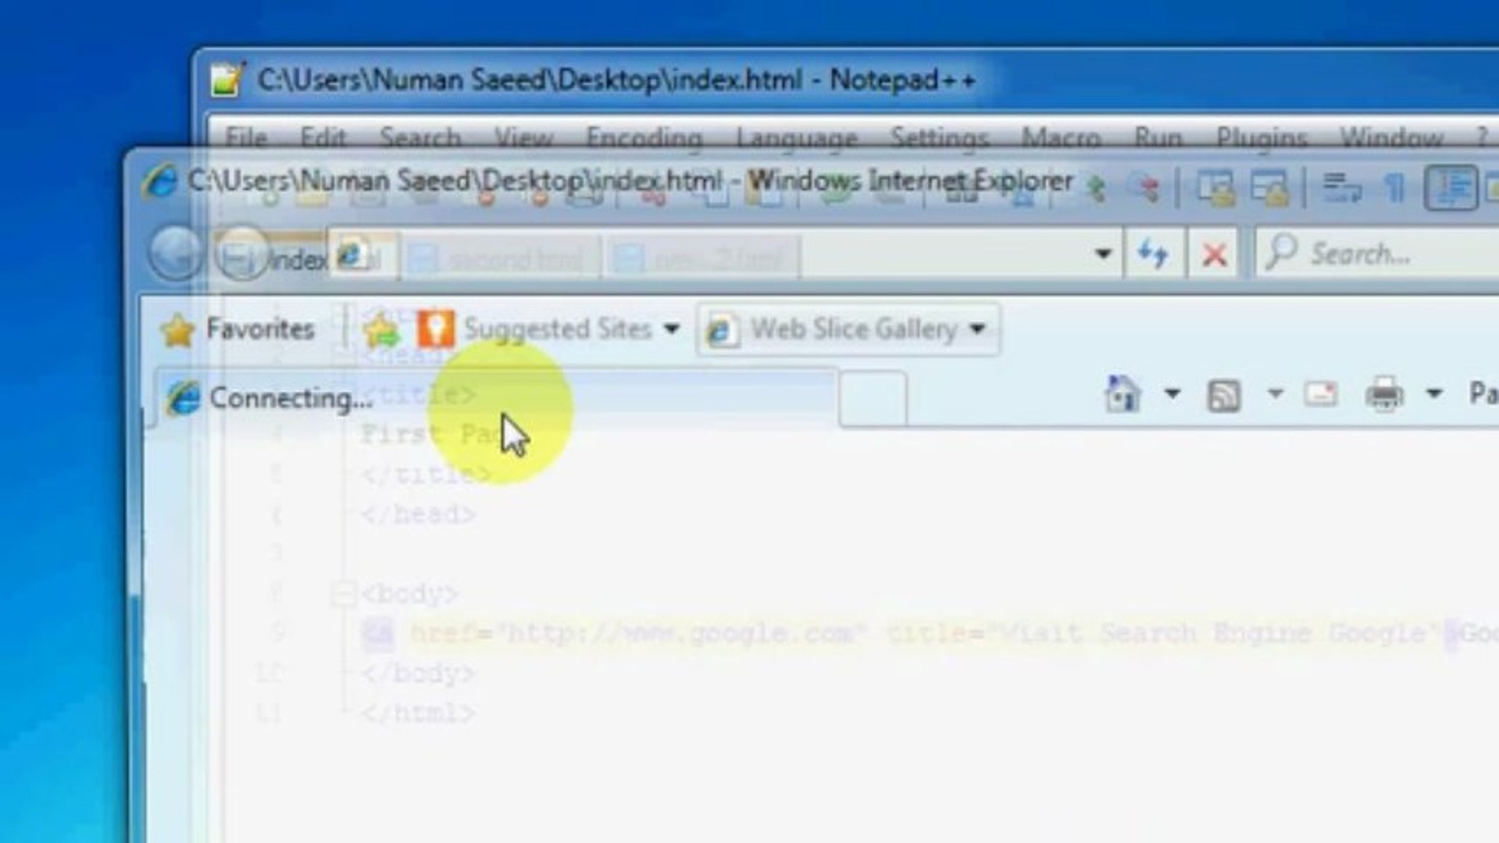Expand the Suggested Sites dropdown arrow

[671, 329]
